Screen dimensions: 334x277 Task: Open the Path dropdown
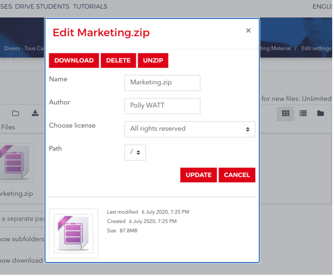(135, 152)
